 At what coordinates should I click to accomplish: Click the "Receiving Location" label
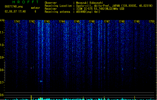tap(58, 6)
